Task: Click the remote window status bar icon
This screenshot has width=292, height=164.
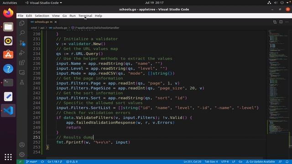Action: (20, 162)
